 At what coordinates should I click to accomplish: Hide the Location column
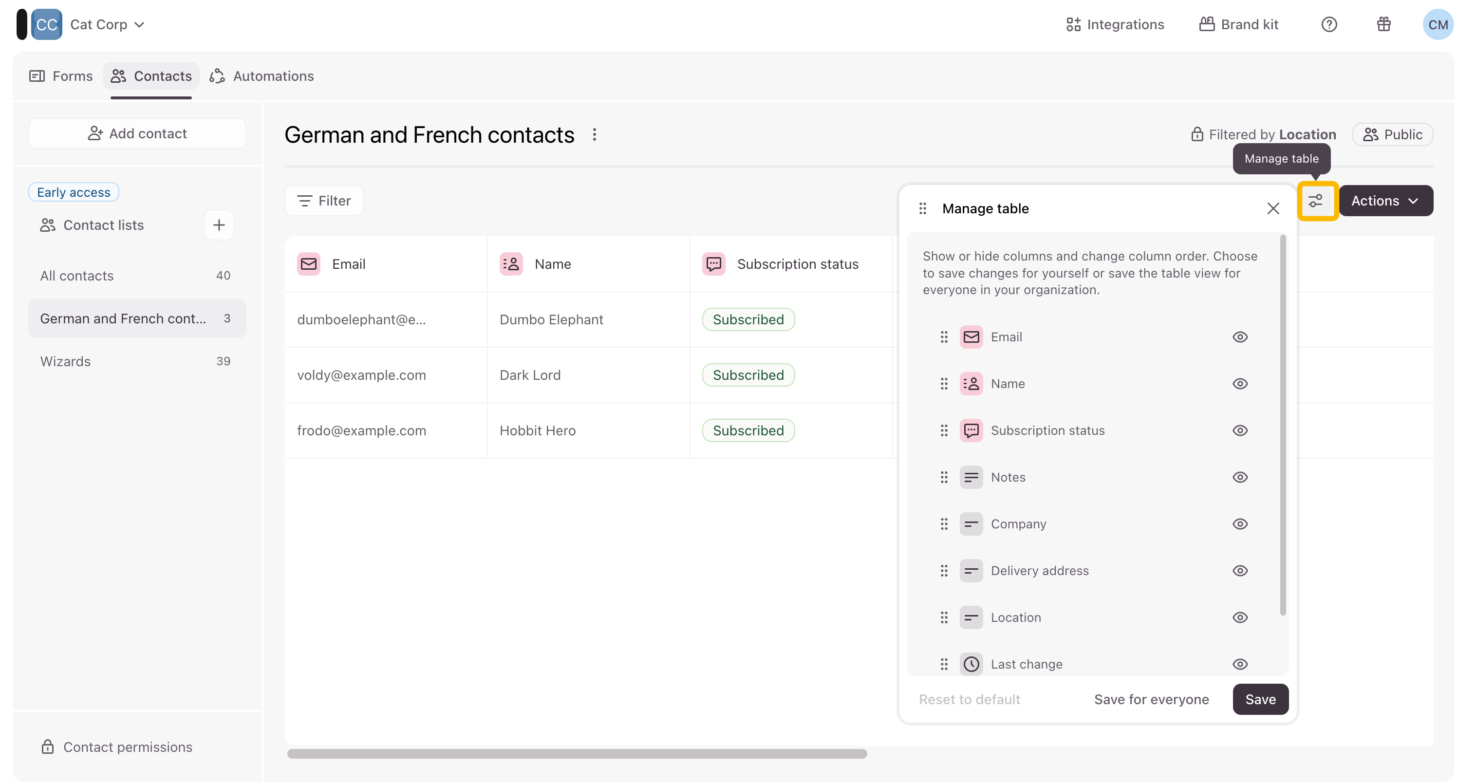pos(1239,617)
